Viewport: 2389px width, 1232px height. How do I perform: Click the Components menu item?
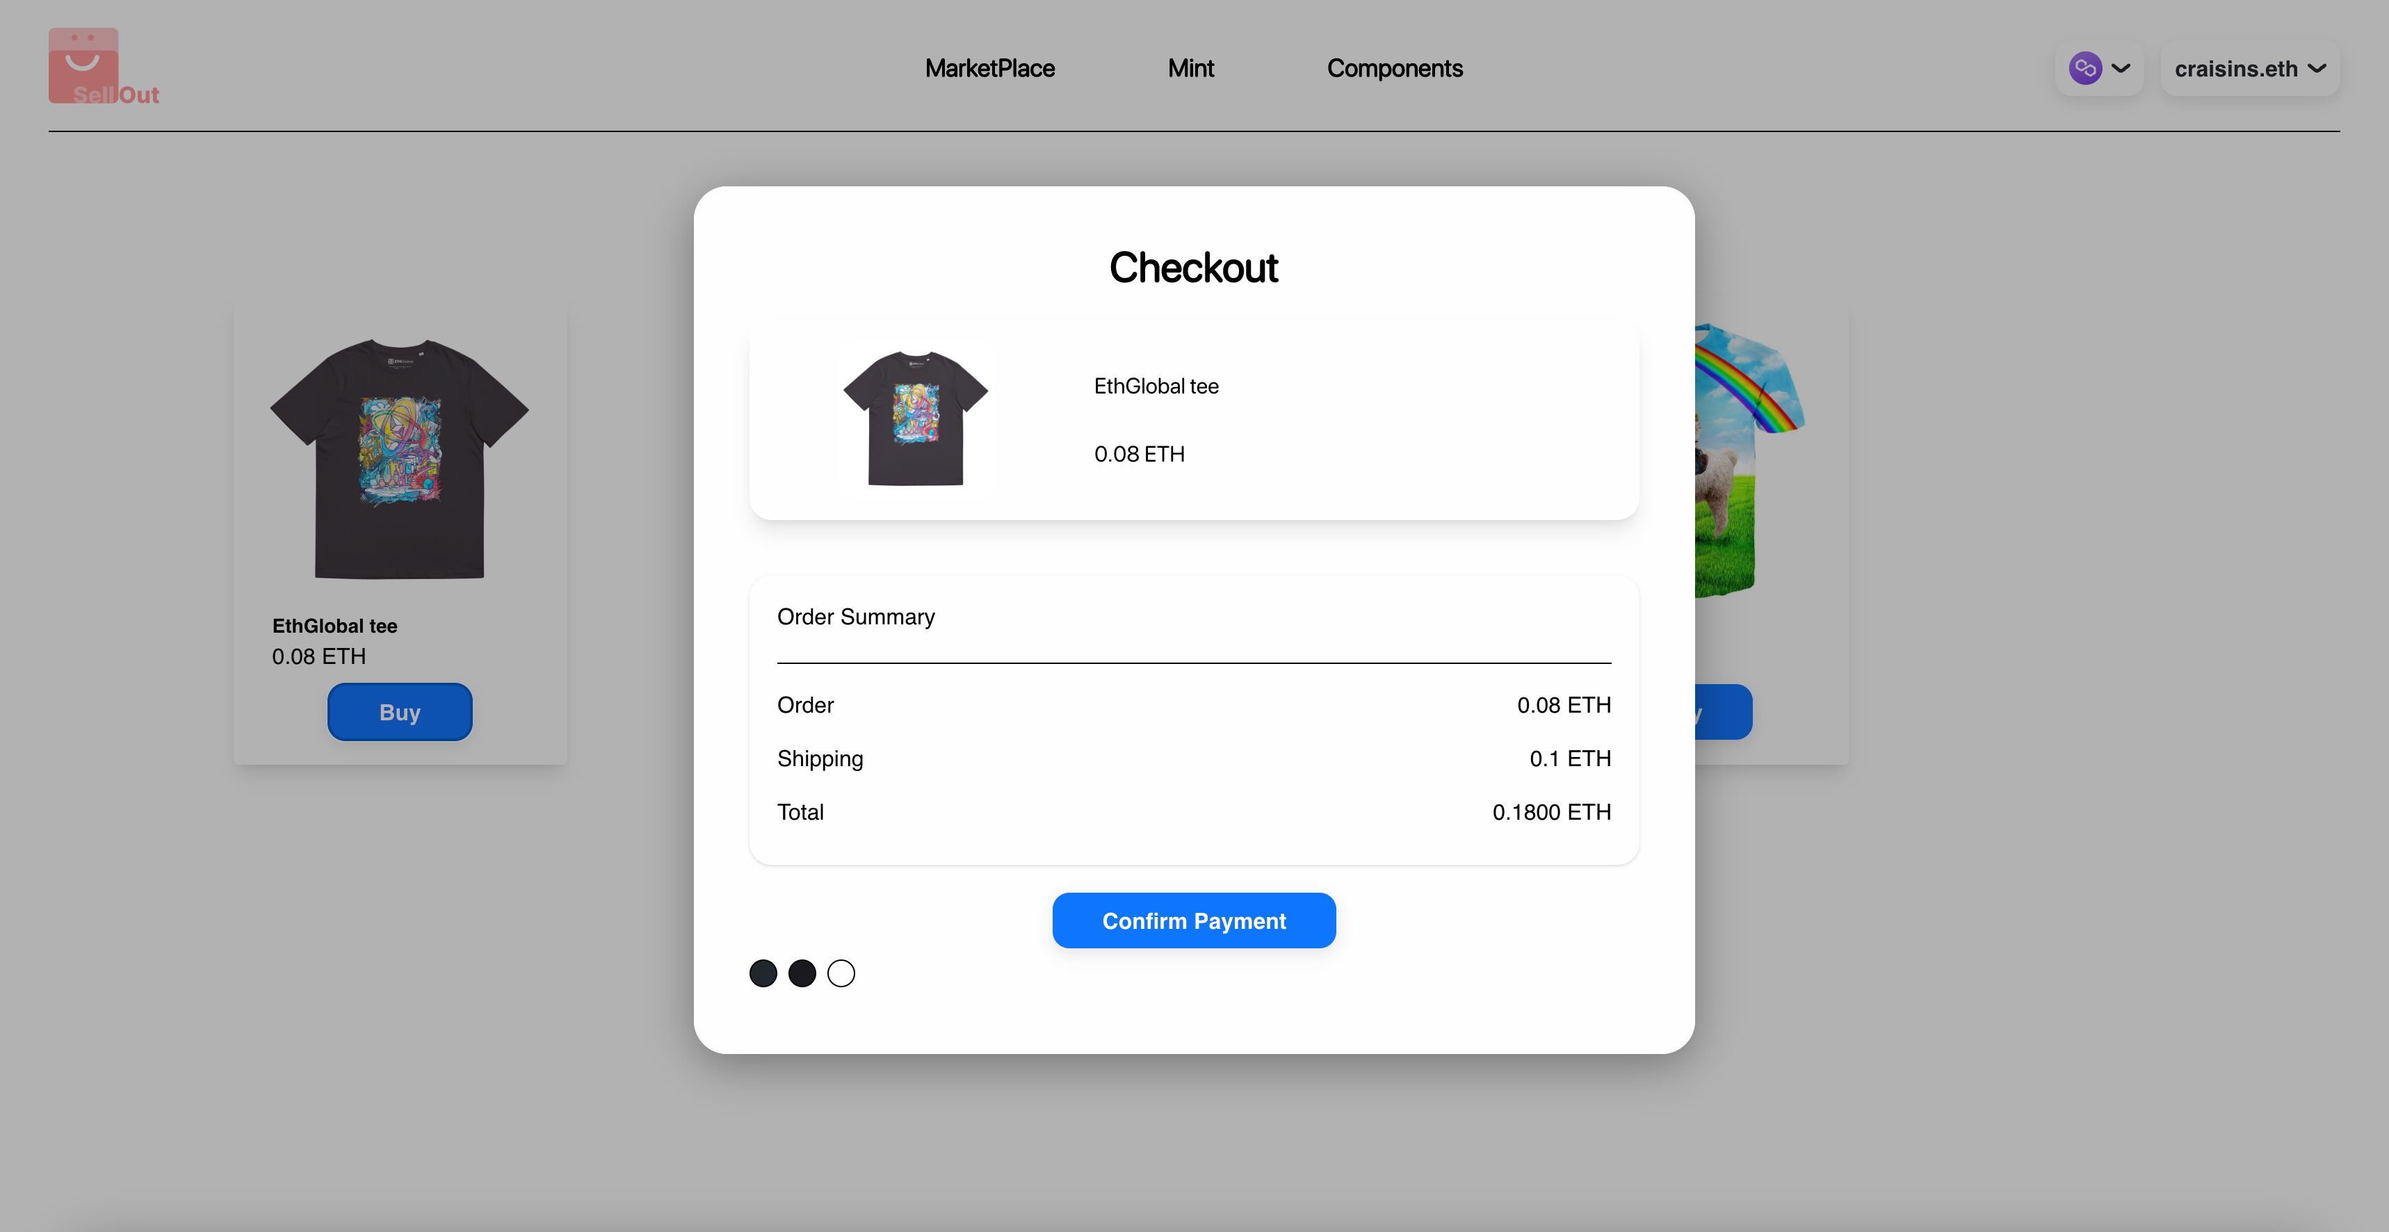coord(1395,67)
